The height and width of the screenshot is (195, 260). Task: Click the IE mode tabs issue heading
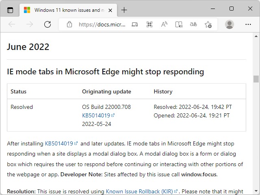pyautogui.click(x=106, y=72)
